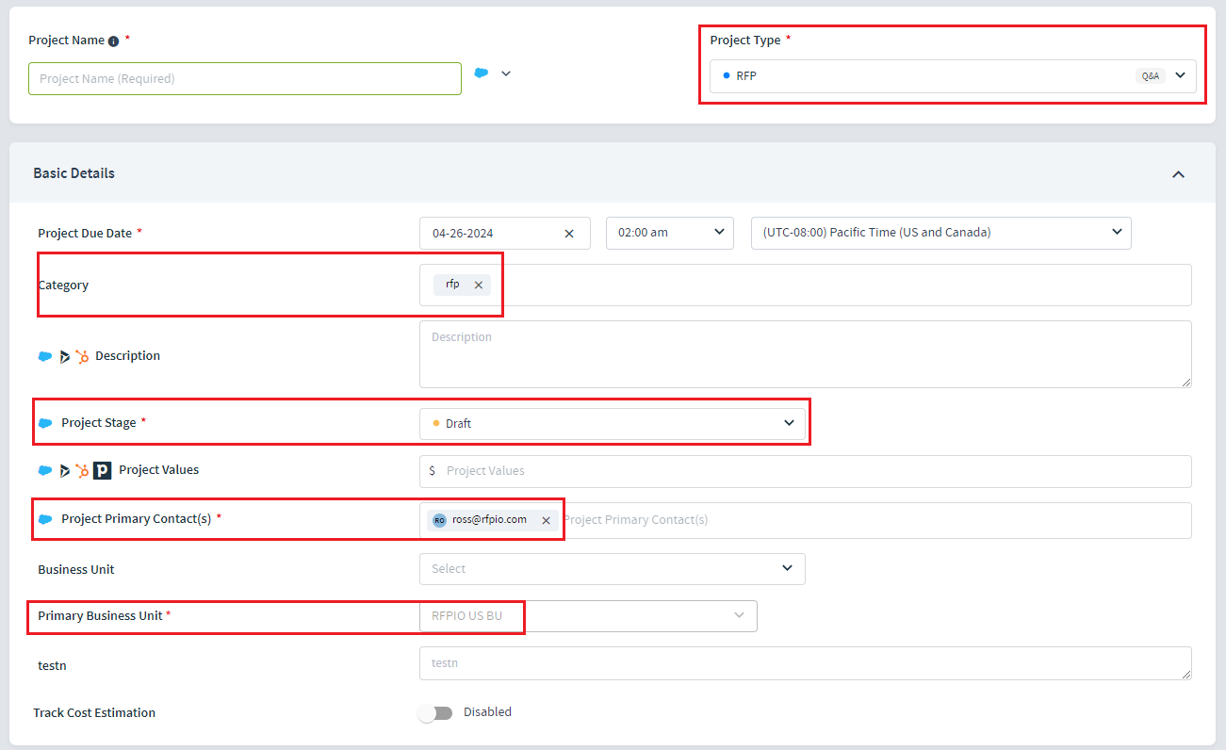
Task: Click Salesforce icon beside Project Primary Contact(s)
Action: pos(45,519)
